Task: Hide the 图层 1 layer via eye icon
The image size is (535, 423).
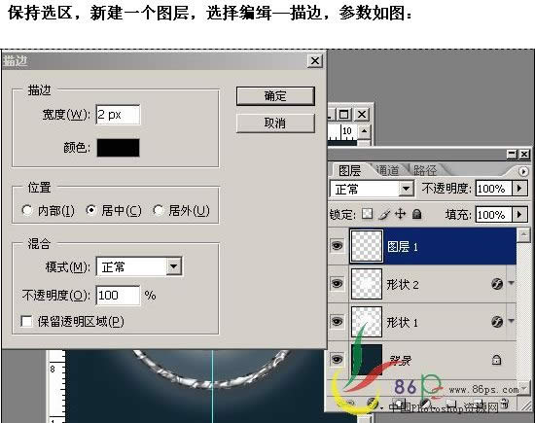Action: click(338, 246)
